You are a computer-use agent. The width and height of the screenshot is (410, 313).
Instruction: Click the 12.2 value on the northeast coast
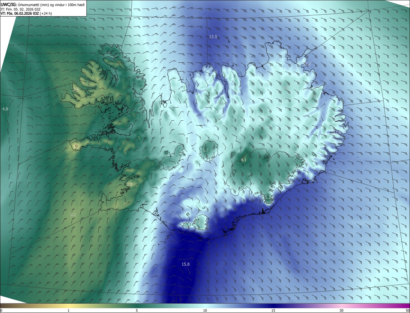click(307, 64)
